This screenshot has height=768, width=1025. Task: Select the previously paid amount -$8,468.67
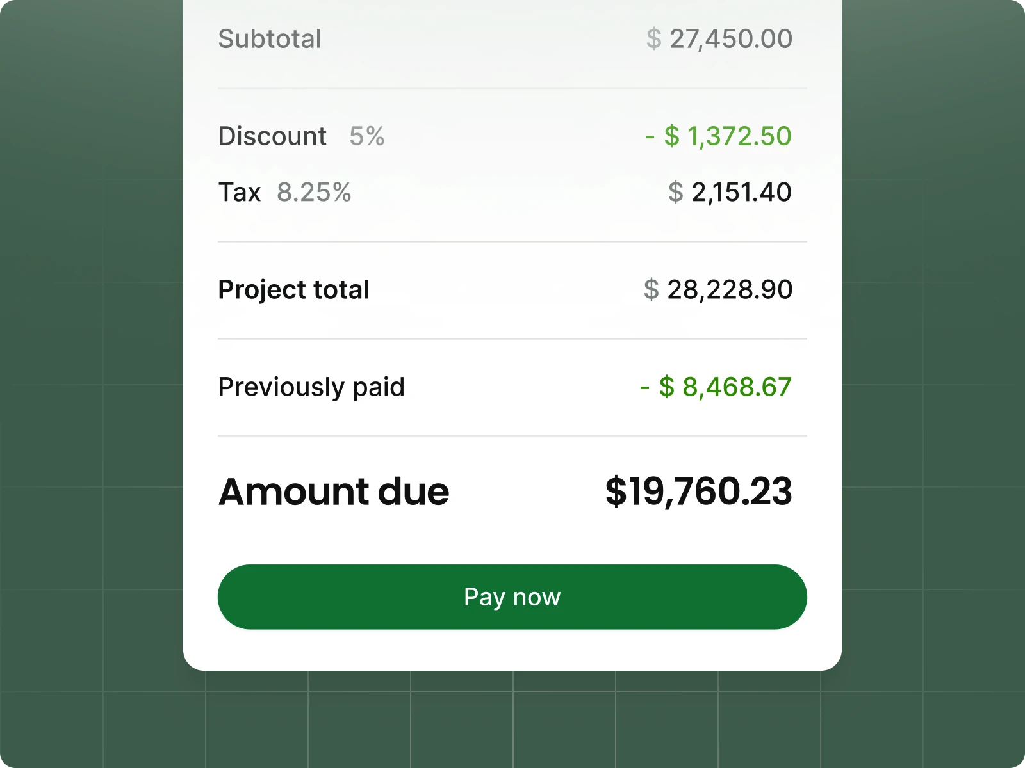point(714,387)
